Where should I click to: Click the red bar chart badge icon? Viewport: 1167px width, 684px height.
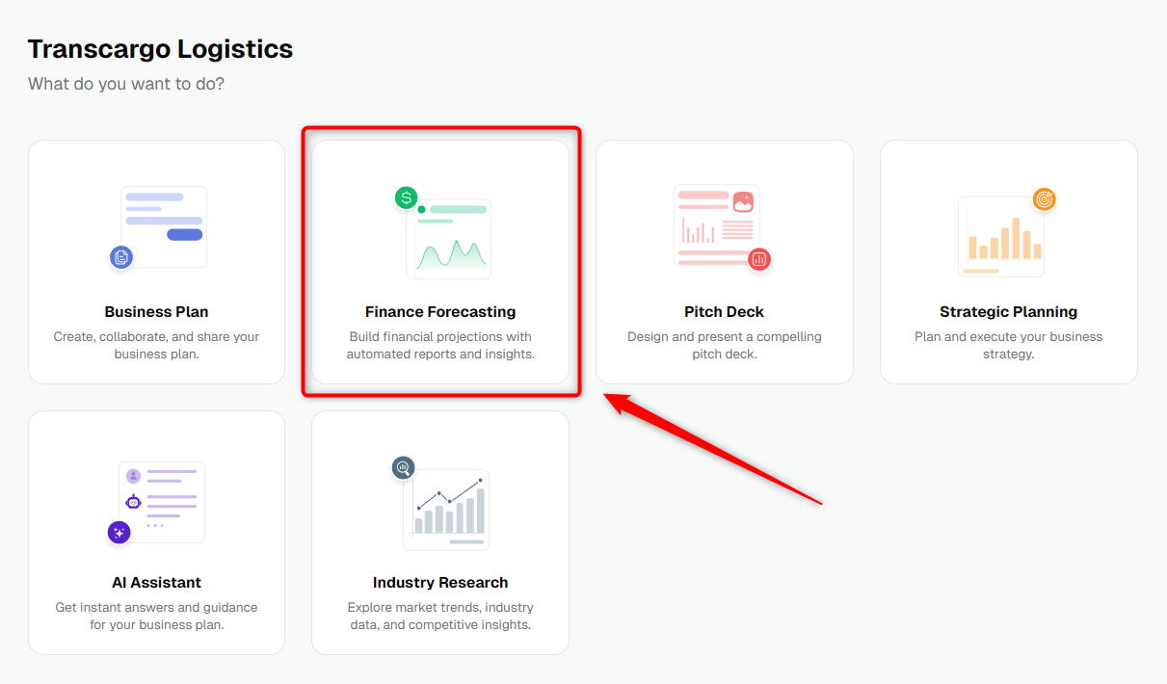(x=759, y=258)
